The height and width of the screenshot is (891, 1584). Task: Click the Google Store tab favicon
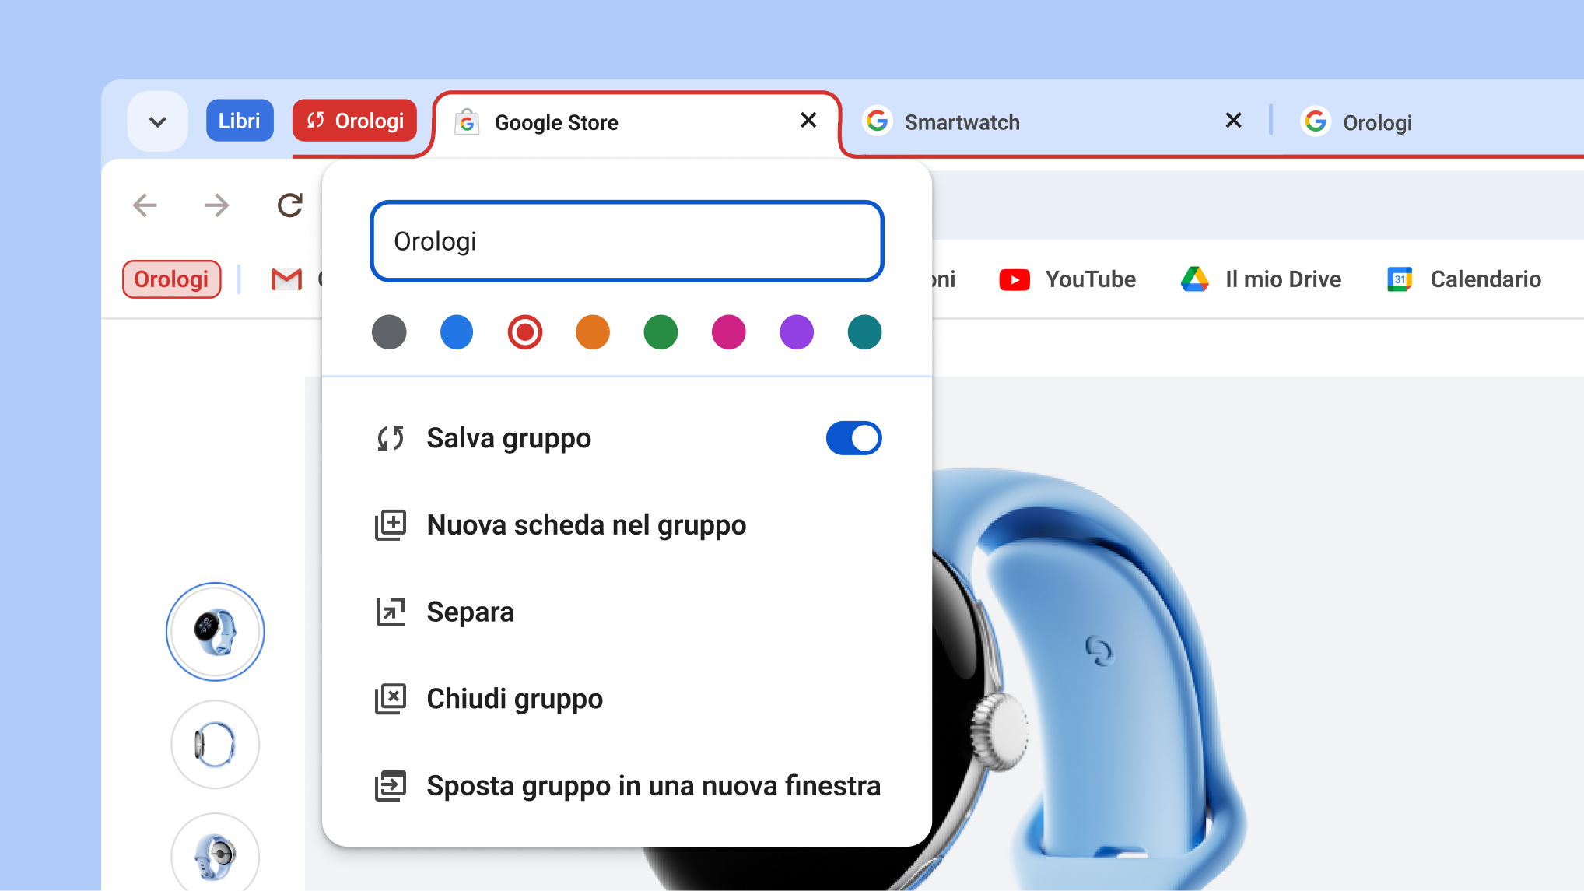(468, 121)
